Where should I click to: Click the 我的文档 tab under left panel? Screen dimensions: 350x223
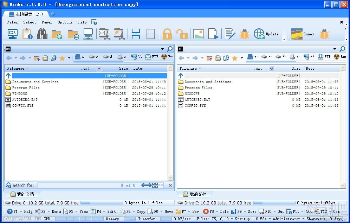pos(22,194)
